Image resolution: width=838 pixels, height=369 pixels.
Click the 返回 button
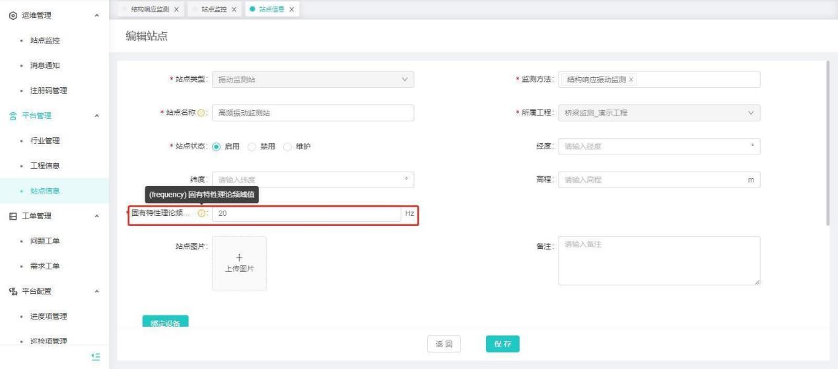(444, 344)
